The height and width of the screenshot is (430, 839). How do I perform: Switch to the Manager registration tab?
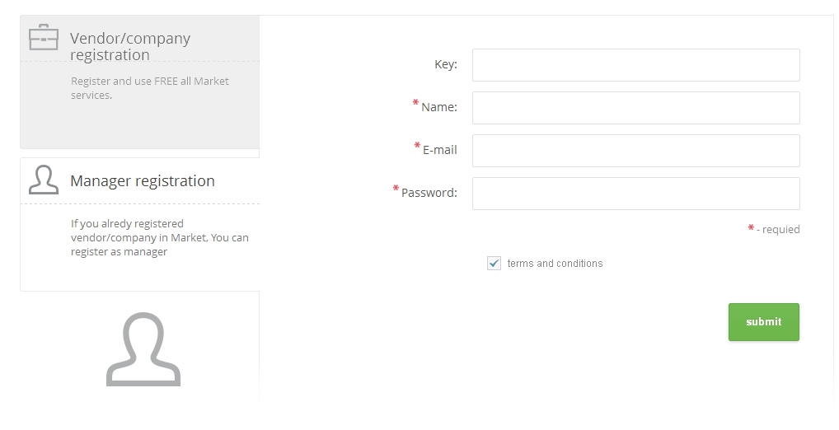click(x=143, y=181)
